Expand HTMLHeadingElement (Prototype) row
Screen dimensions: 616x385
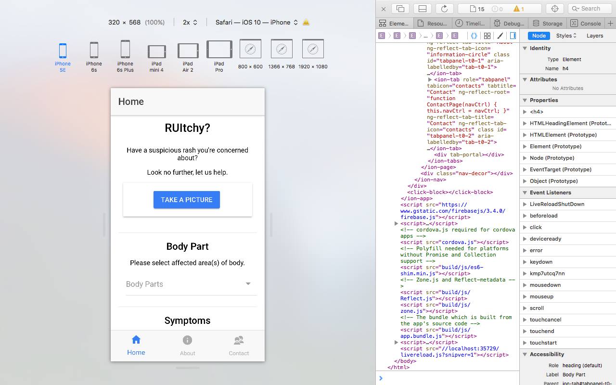[x=525, y=123]
